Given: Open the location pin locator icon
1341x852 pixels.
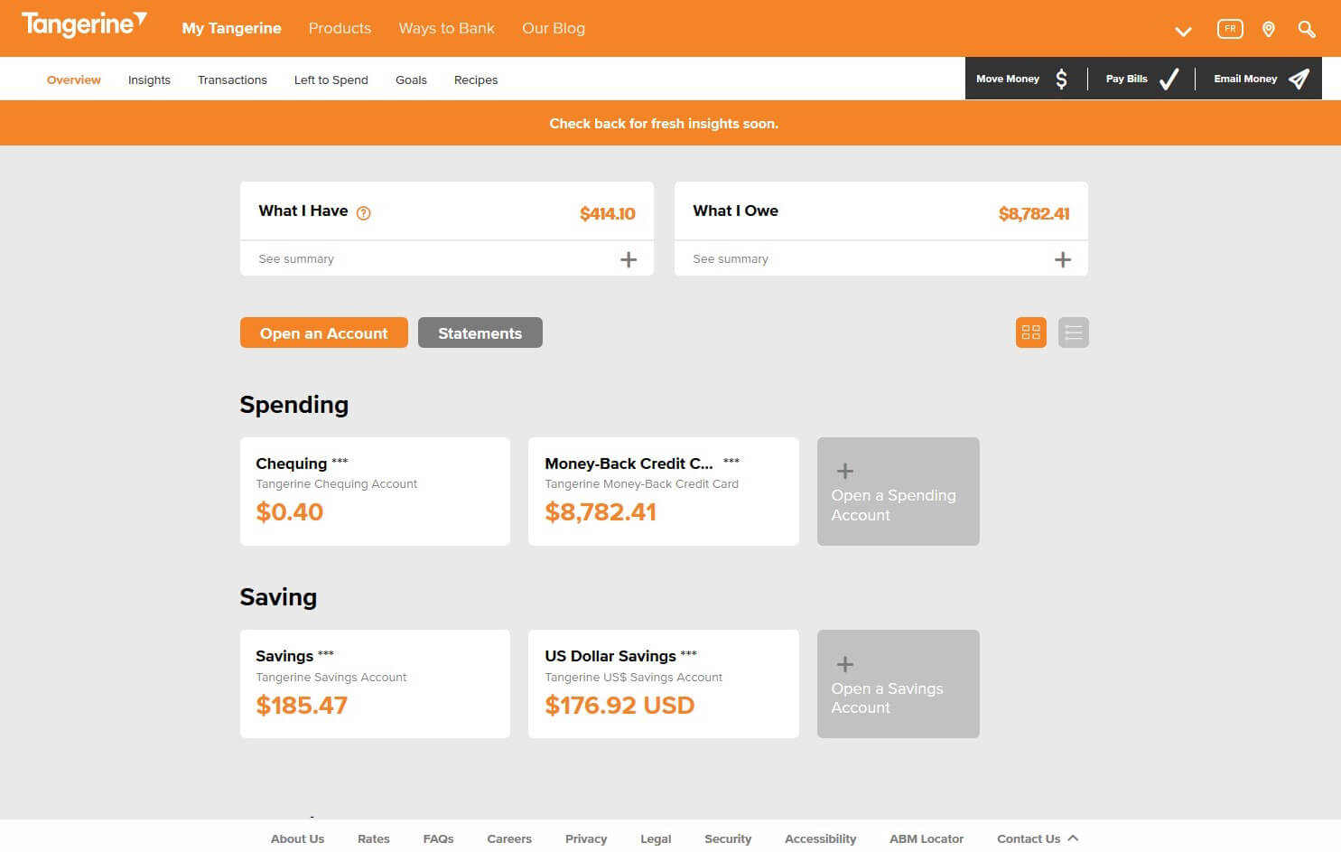Looking at the screenshot, I should click(x=1268, y=30).
